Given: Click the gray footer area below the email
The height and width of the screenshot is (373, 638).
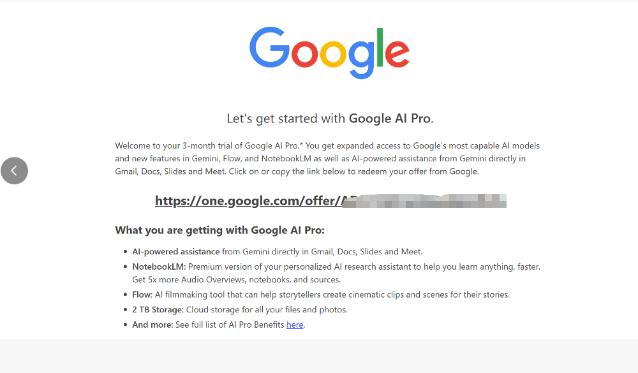Looking at the screenshot, I should [319, 356].
